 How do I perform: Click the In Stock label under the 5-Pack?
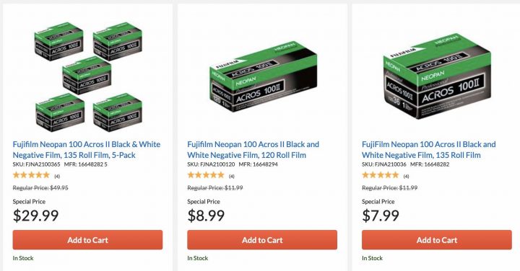click(23, 258)
